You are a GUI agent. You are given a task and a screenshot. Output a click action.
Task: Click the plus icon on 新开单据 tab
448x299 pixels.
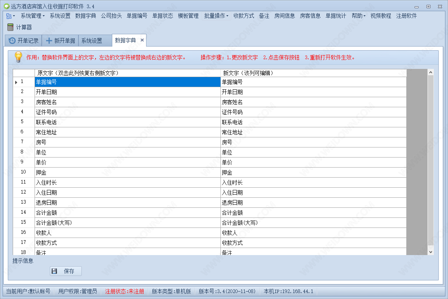[x=49, y=41]
